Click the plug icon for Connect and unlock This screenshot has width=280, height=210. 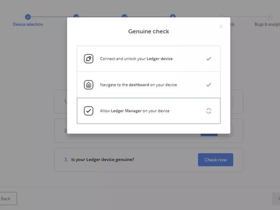pyautogui.click(x=89, y=59)
